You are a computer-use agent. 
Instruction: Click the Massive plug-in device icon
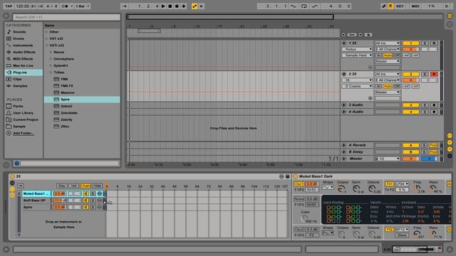(56, 92)
